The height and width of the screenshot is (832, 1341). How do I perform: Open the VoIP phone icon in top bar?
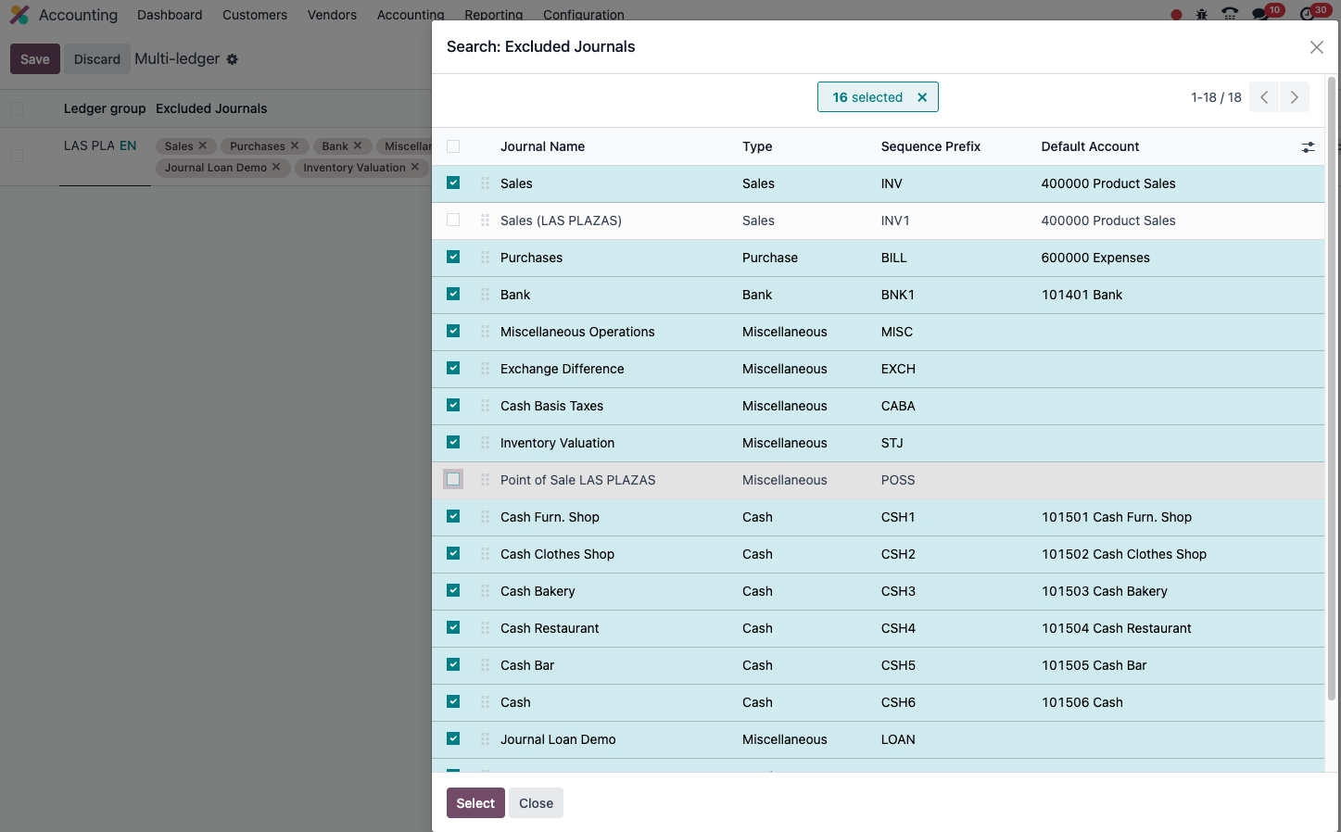tap(1230, 14)
